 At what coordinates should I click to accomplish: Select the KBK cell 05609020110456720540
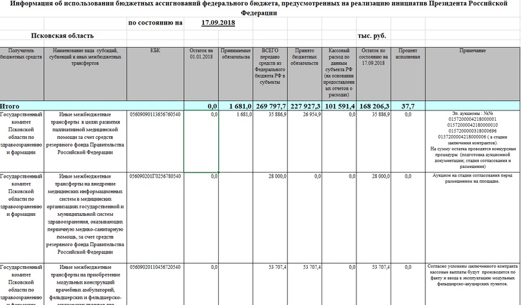coord(155,284)
